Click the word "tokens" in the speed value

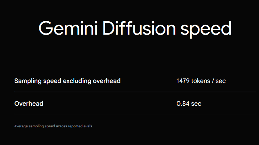point(201,81)
